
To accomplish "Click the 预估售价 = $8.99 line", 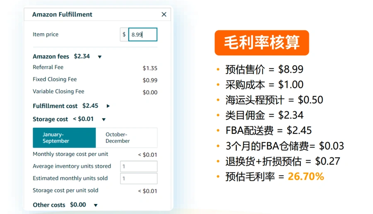I will pos(264,70).
